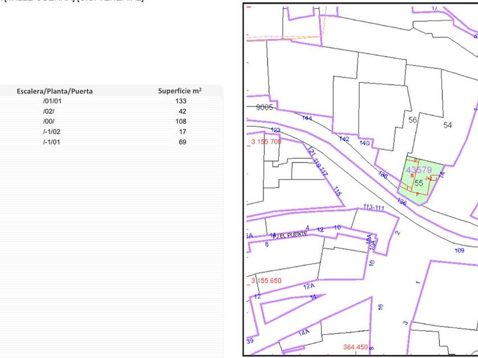Image resolution: width=478 pixels, height=358 pixels.
Task: Click street number 144 on the map
Action: [307, 118]
